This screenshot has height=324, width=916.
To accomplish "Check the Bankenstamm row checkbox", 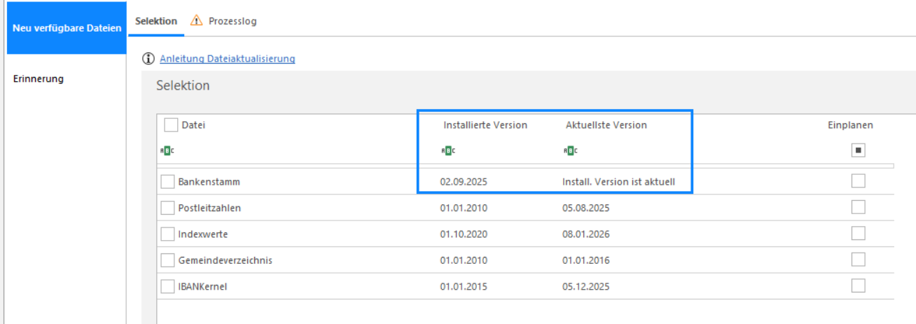I will point(167,181).
